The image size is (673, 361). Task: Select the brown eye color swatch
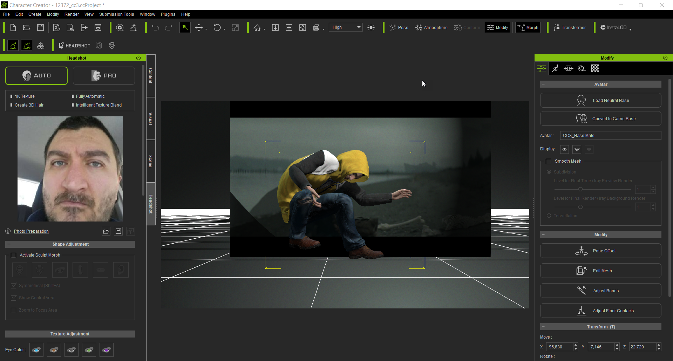(54, 350)
